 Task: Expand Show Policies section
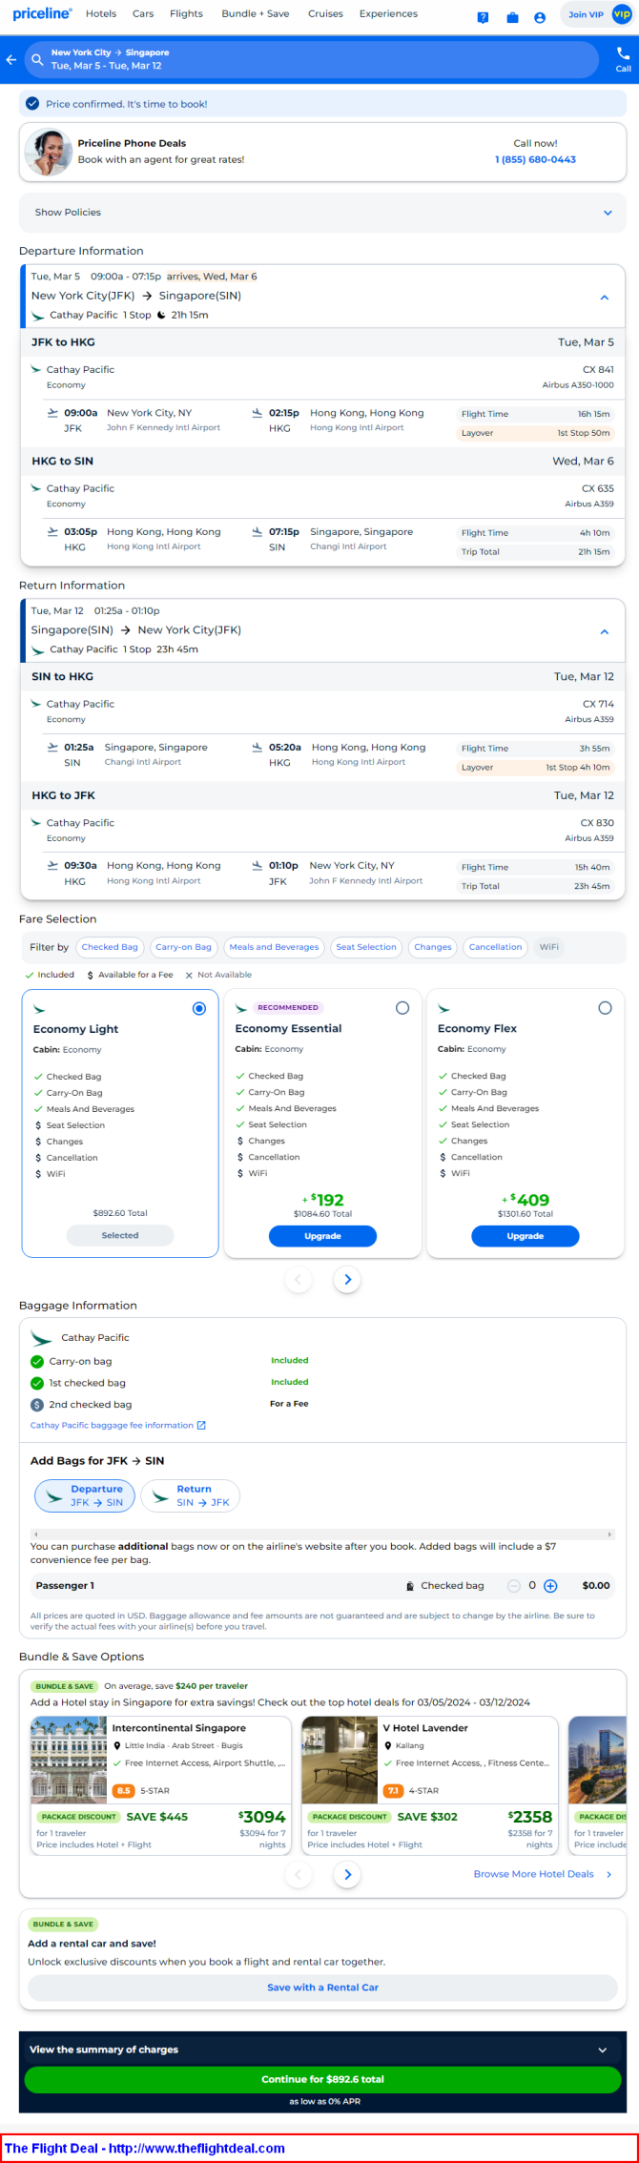tap(322, 213)
